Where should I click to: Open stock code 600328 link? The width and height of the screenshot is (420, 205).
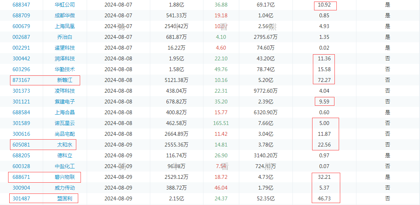point(21,166)
